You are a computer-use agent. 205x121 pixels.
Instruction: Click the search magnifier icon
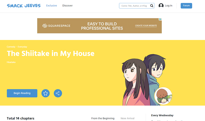tap(152, 6)
